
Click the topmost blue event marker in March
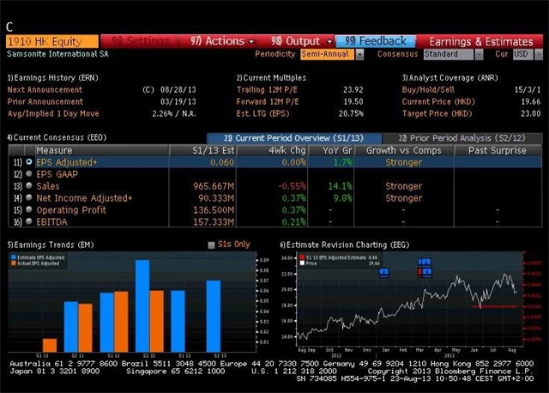click(425, 262)
